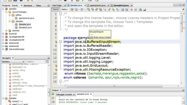Switch to the Start Page tab
This screenshot has height=105, width=187.
(57, 6)
